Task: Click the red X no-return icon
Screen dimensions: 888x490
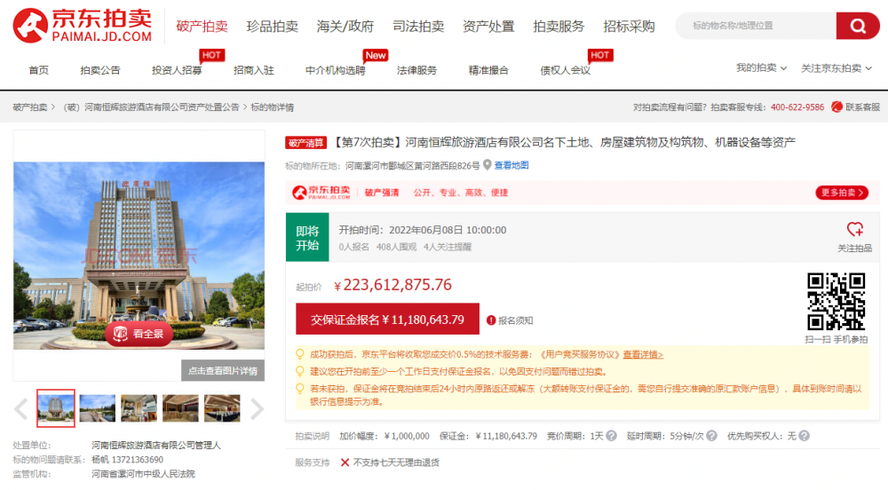Action: 345,462
